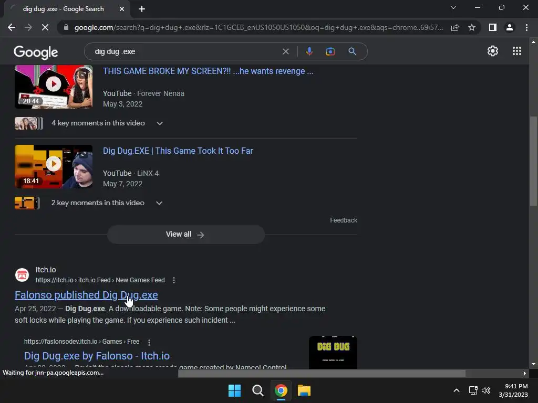Viewport: 538px width, 403px height.
Task: Start voice search with the microphone icon
Action: (309, 51)
